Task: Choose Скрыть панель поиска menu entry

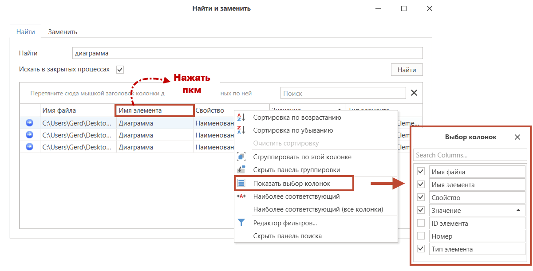Action: pos(287,236)
